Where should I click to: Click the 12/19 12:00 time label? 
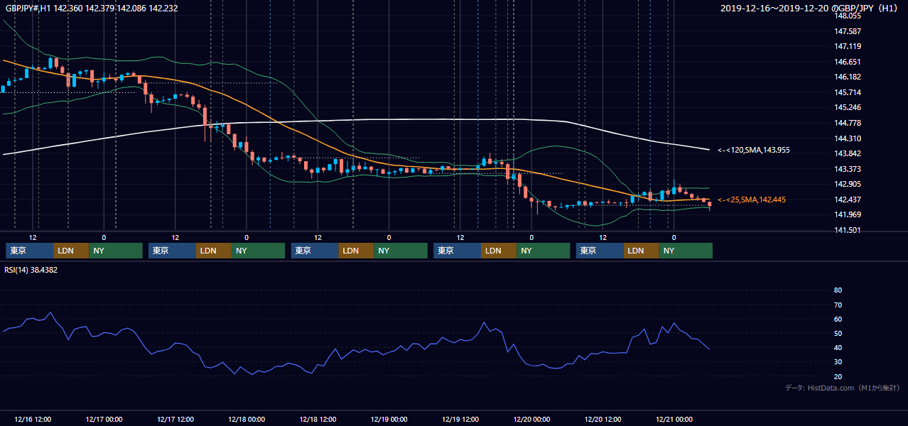(x=460, y=419)
